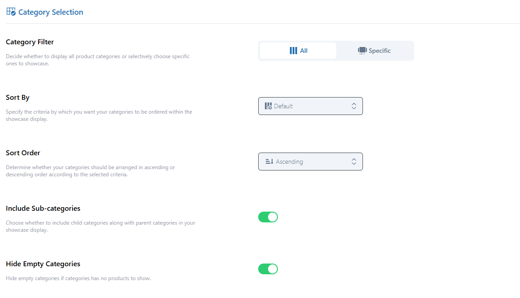Image resolution: width=520 pixels, height=298 pixels.
Task: Click the Sort Order label
Action: coord(23,153)
